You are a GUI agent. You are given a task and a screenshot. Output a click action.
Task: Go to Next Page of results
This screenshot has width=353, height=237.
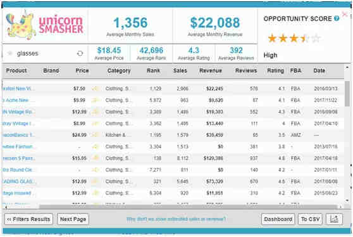(x=73, y=219)
